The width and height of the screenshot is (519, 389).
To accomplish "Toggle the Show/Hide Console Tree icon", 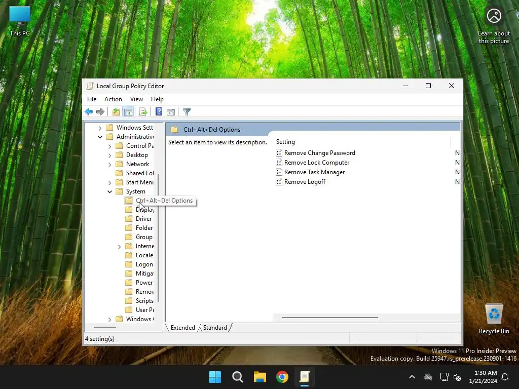I will pyautogui.click(x=128, y=112).
